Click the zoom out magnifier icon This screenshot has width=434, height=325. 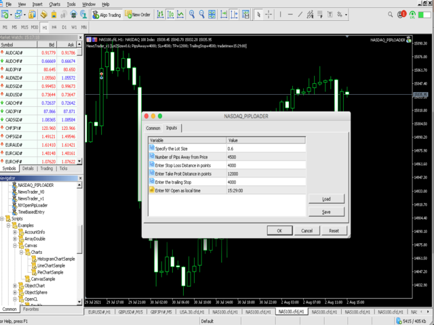tap(202, 14)
